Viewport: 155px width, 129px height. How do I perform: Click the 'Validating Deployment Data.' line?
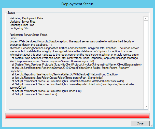26,18
